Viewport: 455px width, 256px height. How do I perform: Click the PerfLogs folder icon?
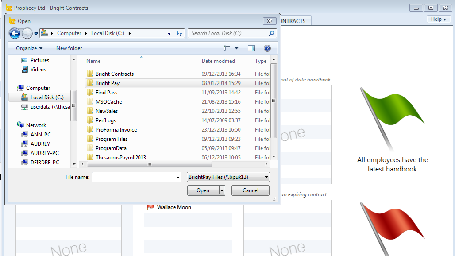90,120
